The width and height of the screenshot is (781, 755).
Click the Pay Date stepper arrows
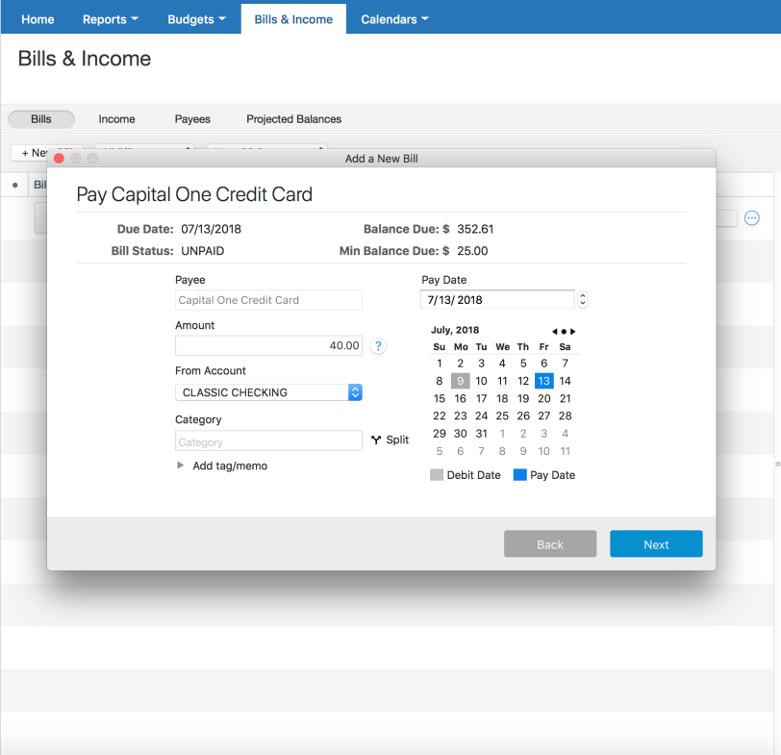click(582, 300)
